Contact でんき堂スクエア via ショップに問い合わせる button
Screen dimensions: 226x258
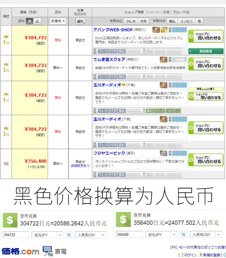206,64
